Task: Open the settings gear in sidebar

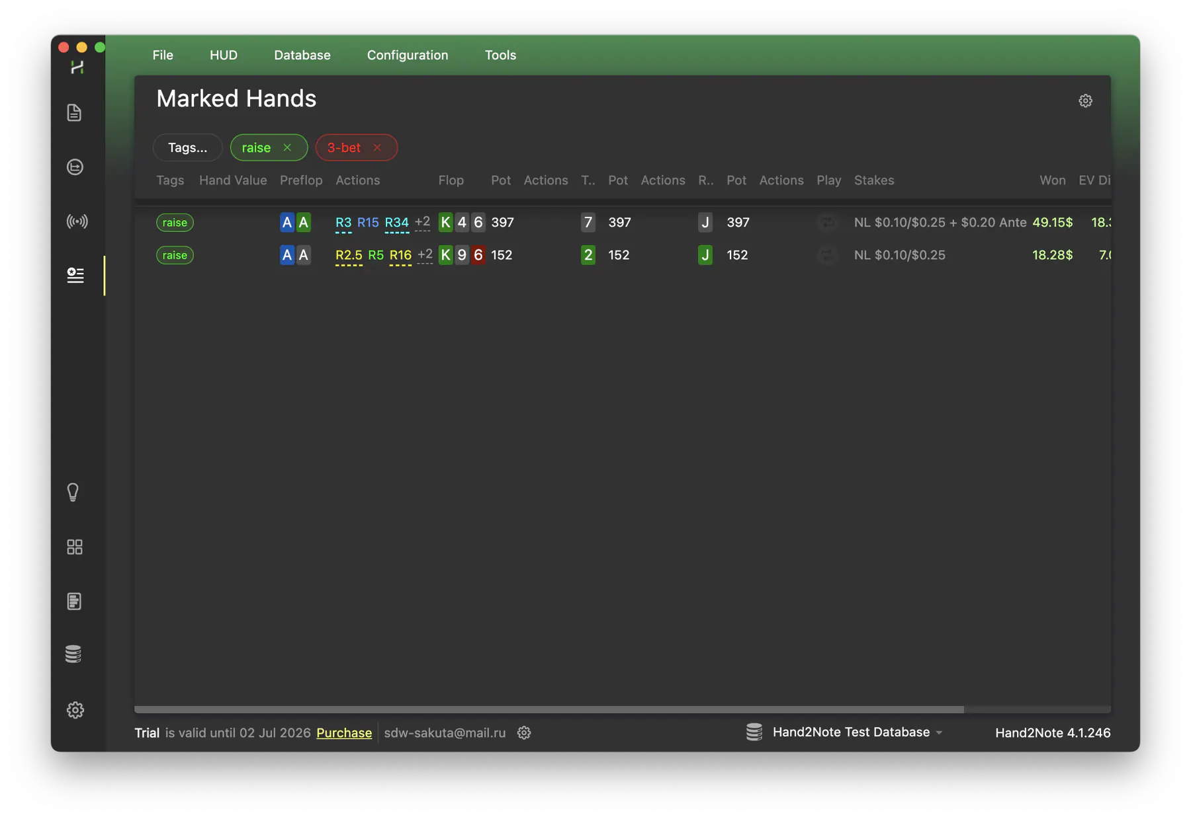Action: pyautogui.click(x=75, y=710)
